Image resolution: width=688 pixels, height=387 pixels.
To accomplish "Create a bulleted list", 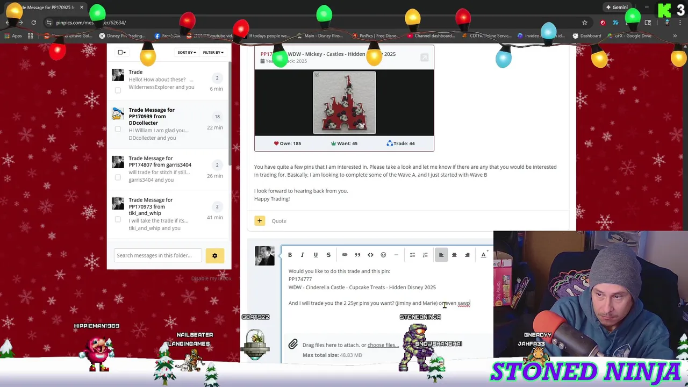I will click(x=412, y=255).
